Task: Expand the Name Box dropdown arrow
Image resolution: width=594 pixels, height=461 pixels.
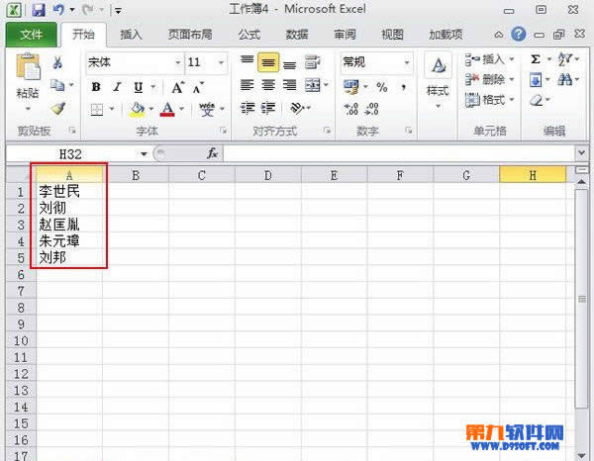Action: point(144,154)
